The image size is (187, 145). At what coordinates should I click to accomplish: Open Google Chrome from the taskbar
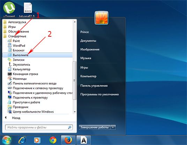tap(53, 140)
